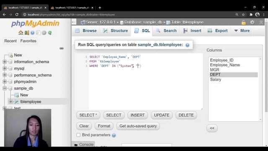Open the browser extensions puzzle icon
This screenshot has height=151, width=268.
point(251,15)
